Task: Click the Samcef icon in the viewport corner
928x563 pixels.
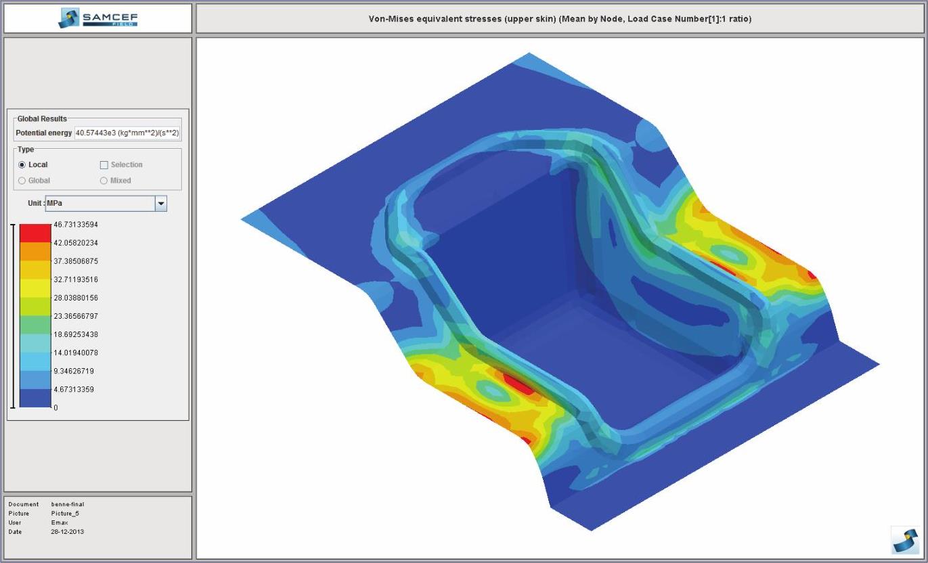Action: tap(904, 541)
